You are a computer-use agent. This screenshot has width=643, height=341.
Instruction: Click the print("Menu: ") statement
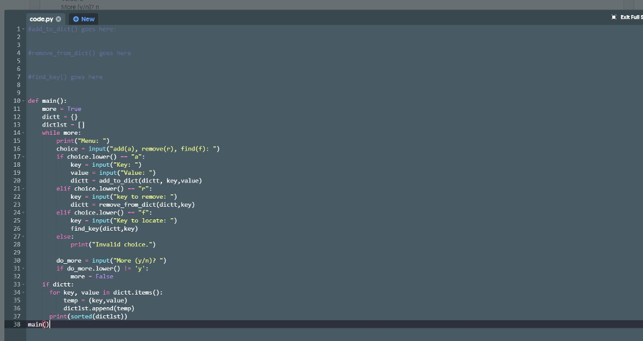pyautogui.click(x=83, y=141)
